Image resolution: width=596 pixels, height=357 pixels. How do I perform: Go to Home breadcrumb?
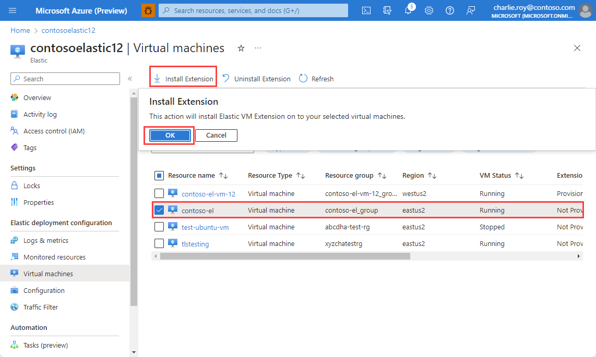pos(20,30)
